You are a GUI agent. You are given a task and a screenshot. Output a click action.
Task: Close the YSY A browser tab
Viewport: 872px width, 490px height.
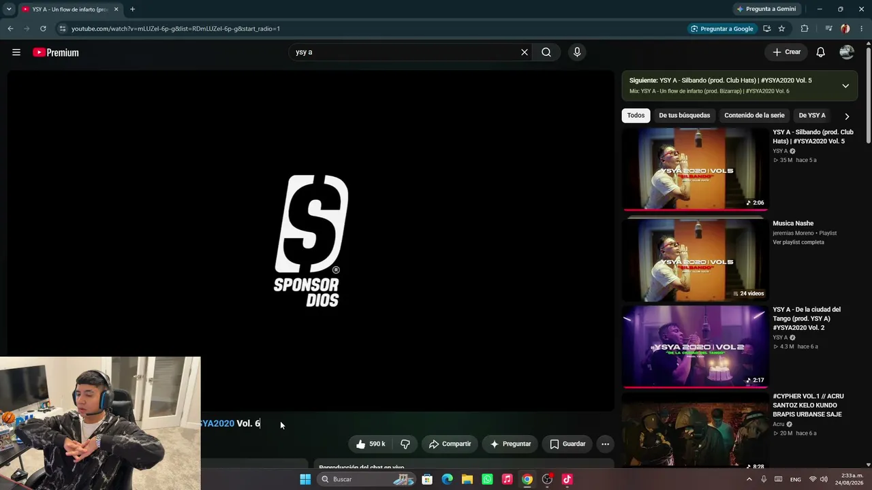[x=116, y=10]
